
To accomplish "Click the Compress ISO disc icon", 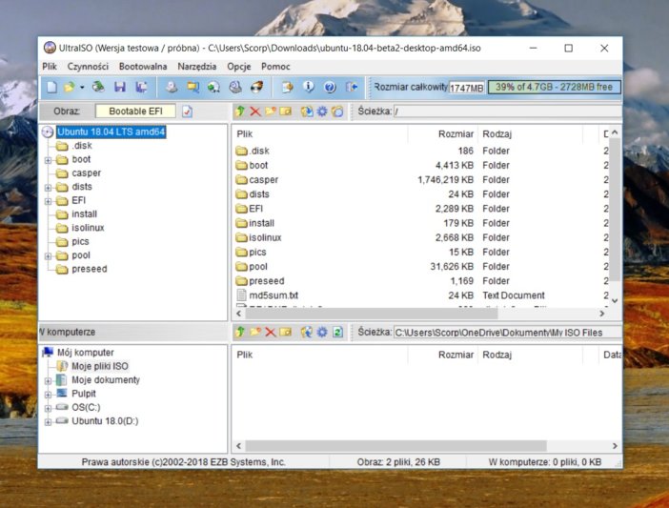I will [x=213, y=87].
